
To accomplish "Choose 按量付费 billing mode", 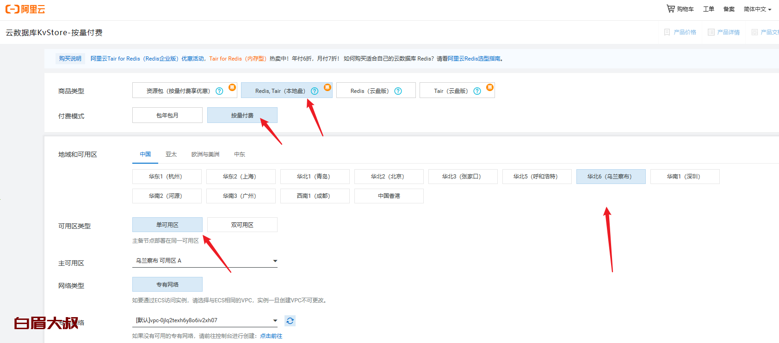I will 242,115.
